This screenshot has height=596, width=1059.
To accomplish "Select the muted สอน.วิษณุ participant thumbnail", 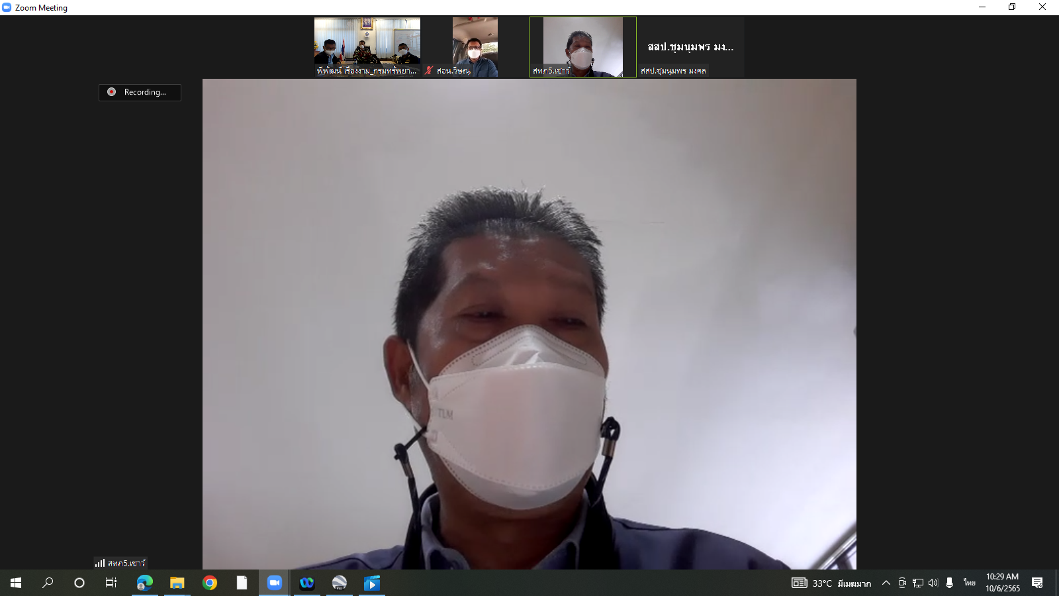I will pos(475,47).
